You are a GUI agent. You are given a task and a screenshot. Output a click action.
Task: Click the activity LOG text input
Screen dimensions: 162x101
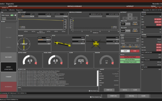click(60, 88)
